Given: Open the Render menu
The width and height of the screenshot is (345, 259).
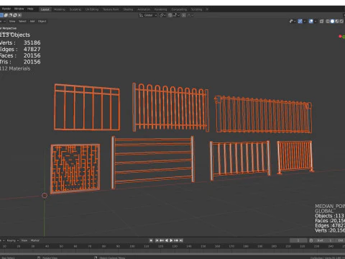Looking at the screenshot, I should point(6,9).
